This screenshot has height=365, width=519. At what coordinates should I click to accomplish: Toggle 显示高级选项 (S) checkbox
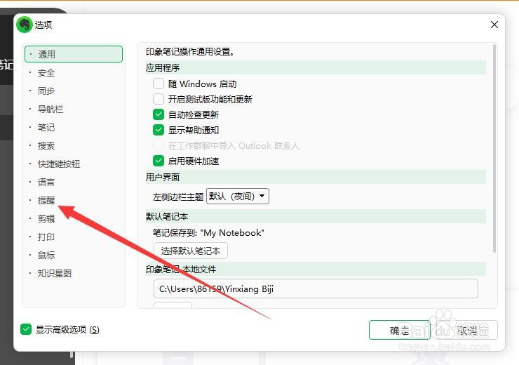pos(26,329)
